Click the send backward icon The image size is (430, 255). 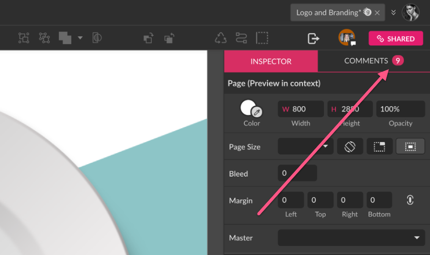coord(169,38)
